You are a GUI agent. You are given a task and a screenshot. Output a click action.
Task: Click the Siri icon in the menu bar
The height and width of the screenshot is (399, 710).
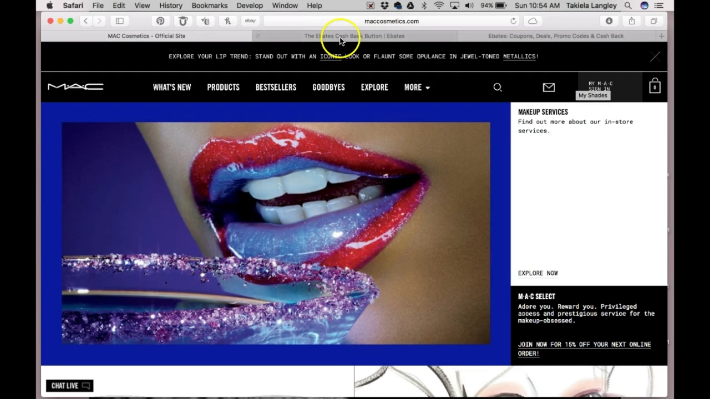[x=644, y=6]
